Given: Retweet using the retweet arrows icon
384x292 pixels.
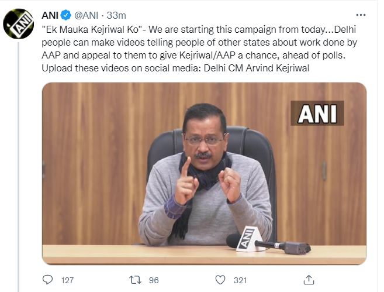Looking at the screenshot, I should (x=134, y=280).
